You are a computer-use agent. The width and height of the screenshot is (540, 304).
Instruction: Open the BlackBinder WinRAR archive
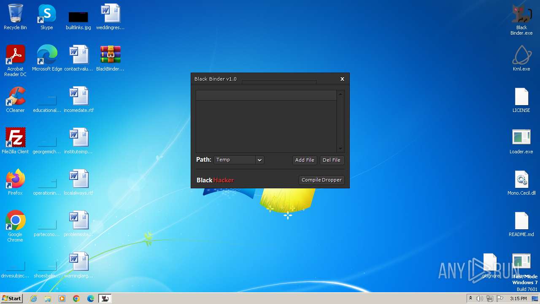point(110,58)
